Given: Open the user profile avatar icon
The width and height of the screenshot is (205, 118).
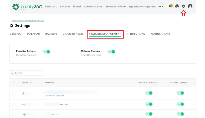Looking at the screenshot, I should (190, 6).
